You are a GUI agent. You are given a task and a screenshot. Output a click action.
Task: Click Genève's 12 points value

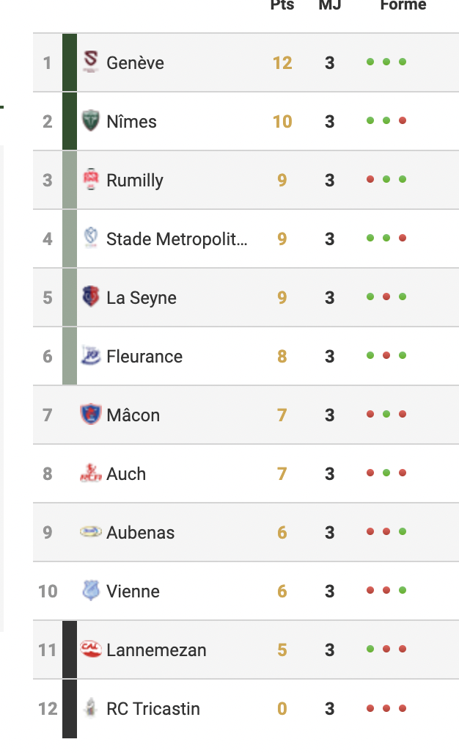click(282, 63)
